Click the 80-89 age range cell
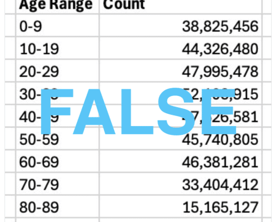This screenshot has width=275, height=222. [58, 206]
